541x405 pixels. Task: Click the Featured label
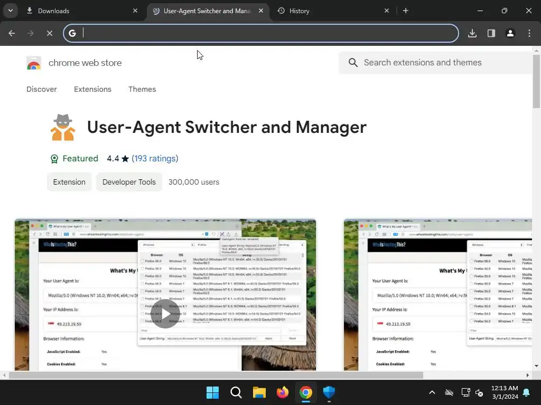point(80,158)
